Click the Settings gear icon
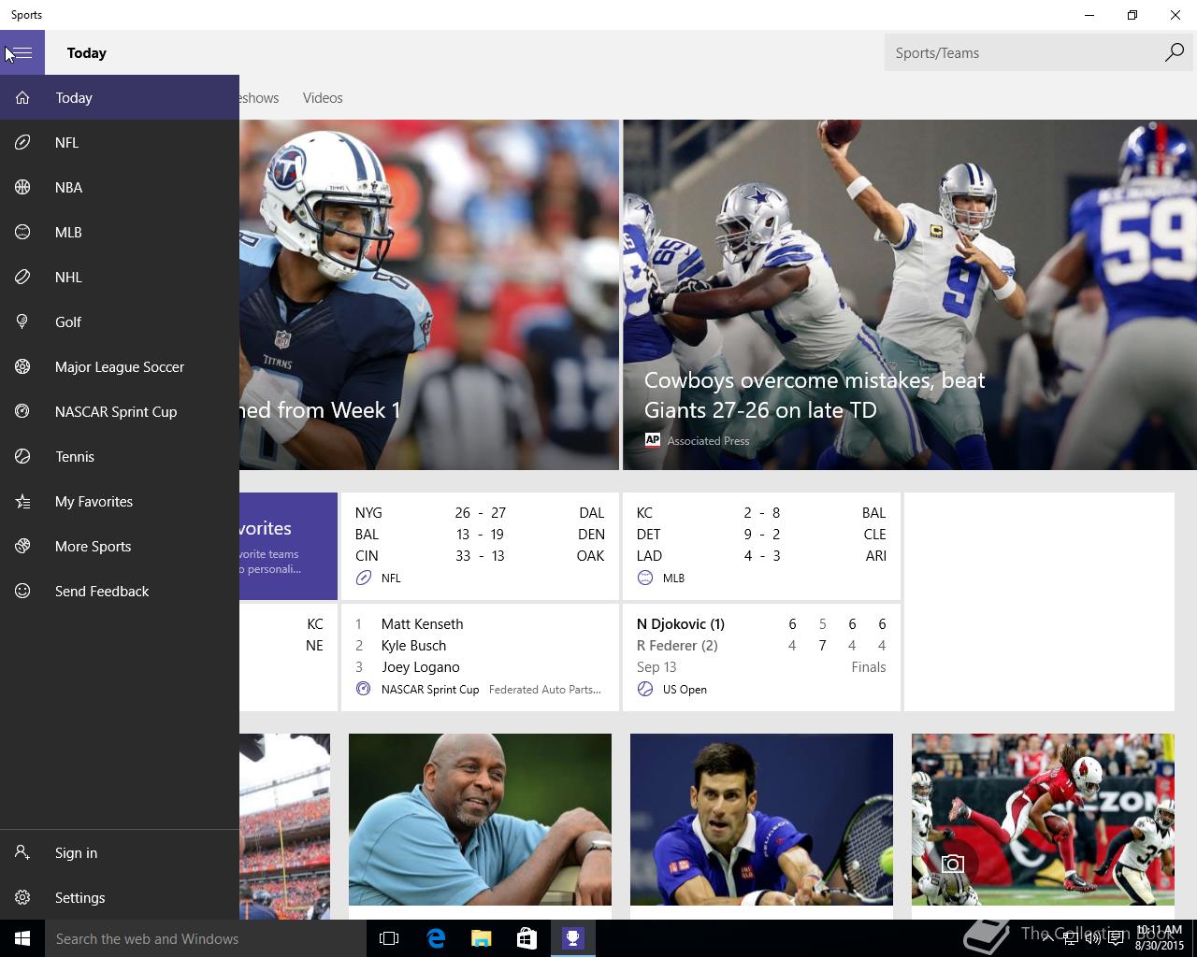Viewport: 1197px width, 957px height. 22,897
